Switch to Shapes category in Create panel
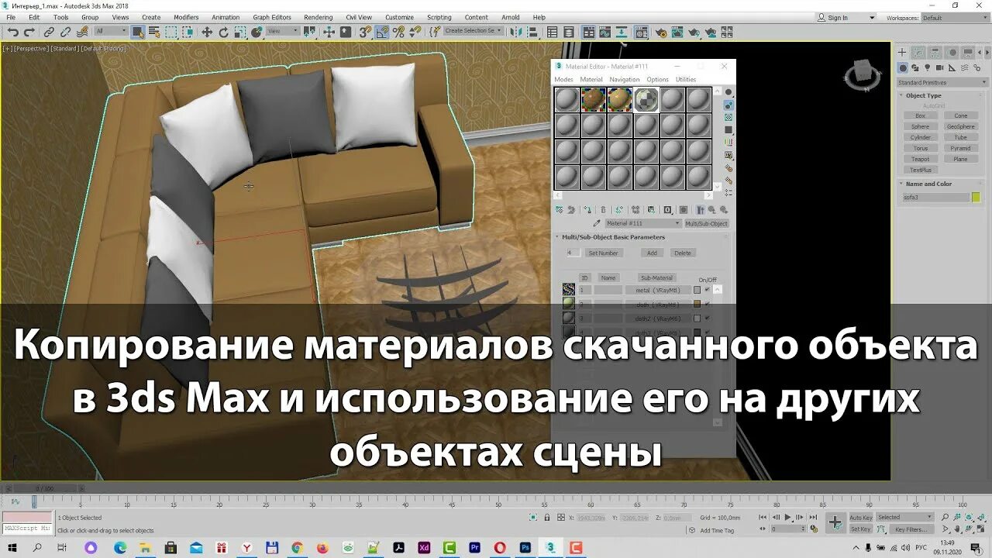992x558 pixels. (x=915, y=68)
